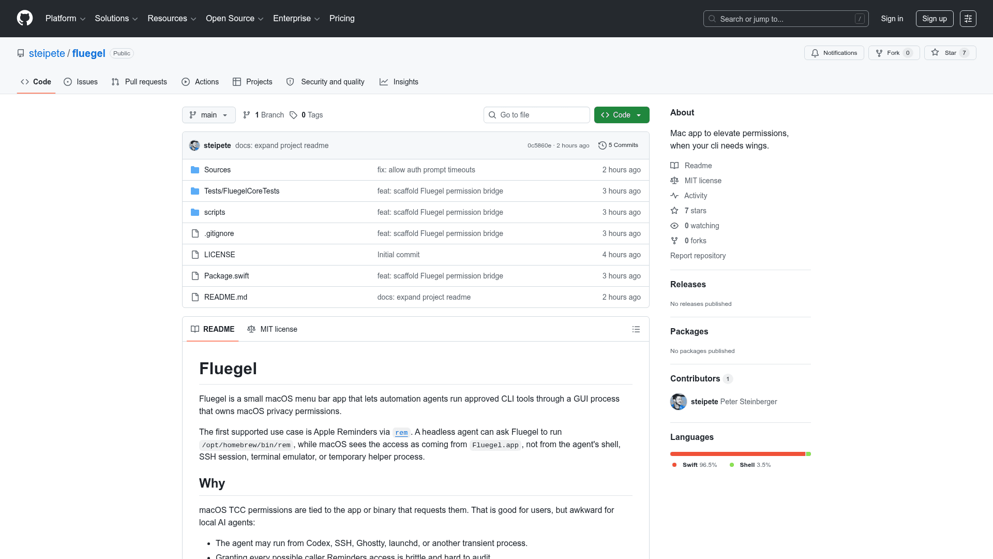Click the tag icon beside 0 Tags
Image resolution: width=993 pixels, height=559 pixels.
click(x=293, y=115)
